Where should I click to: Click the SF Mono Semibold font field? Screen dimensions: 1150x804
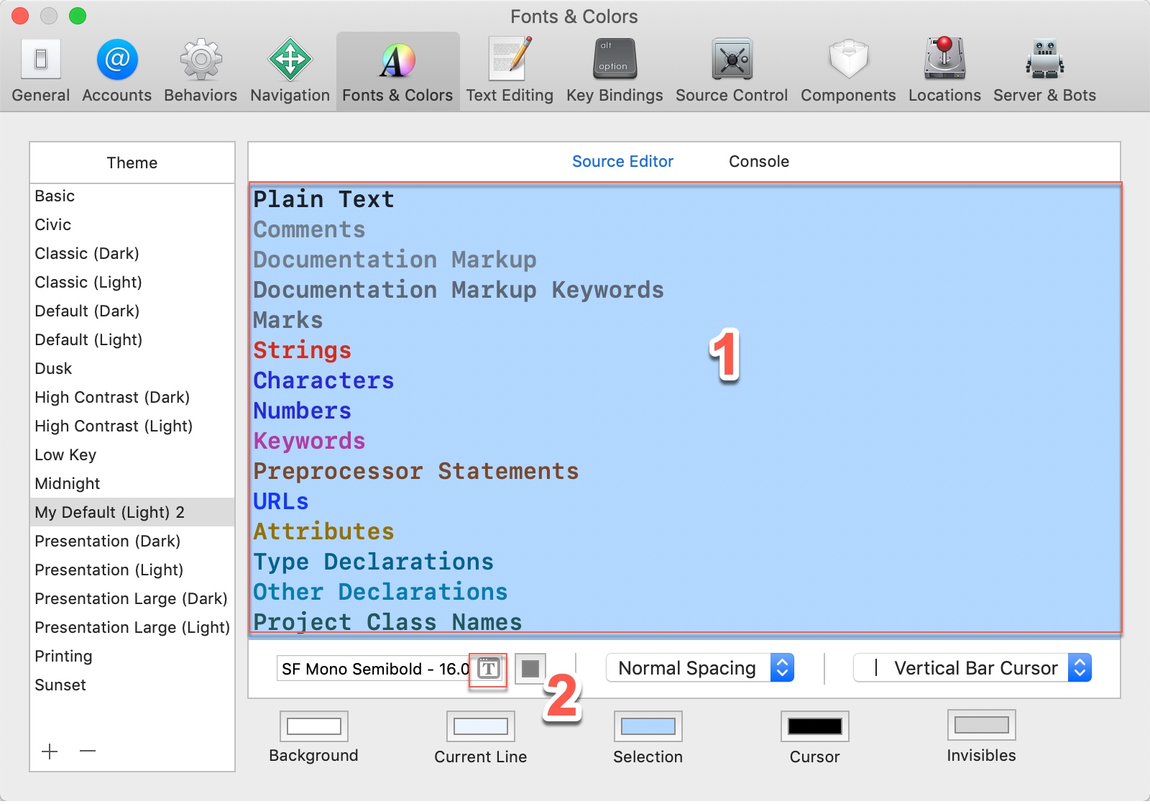374,669
